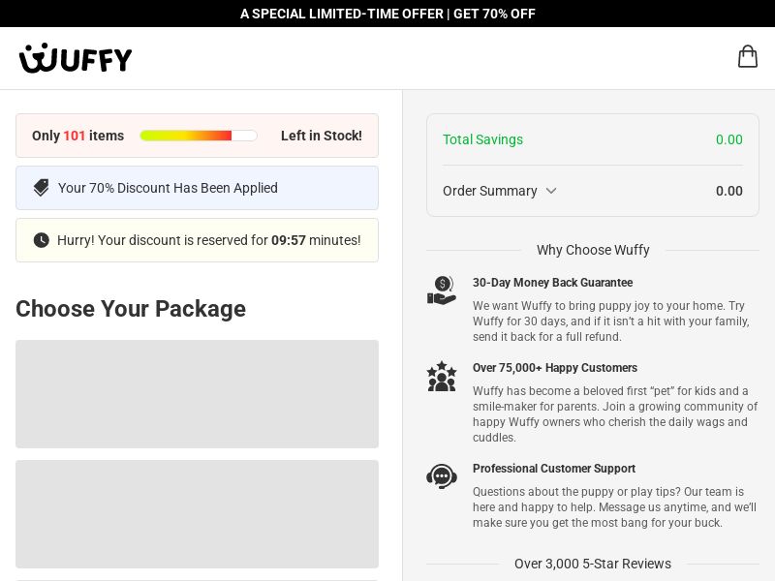Click the happy customers group icon
The width and height of the screenshot is (775, 581).
(x=442, y=377)
